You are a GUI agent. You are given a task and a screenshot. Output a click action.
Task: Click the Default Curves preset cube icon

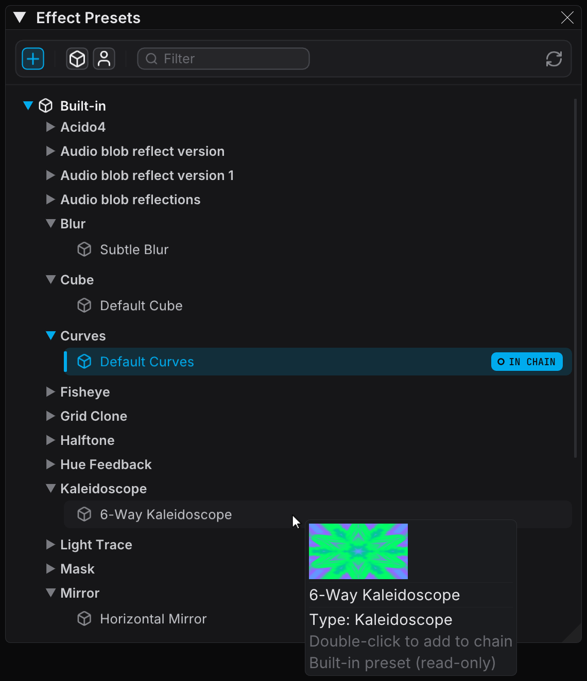[x=84, y=362]
